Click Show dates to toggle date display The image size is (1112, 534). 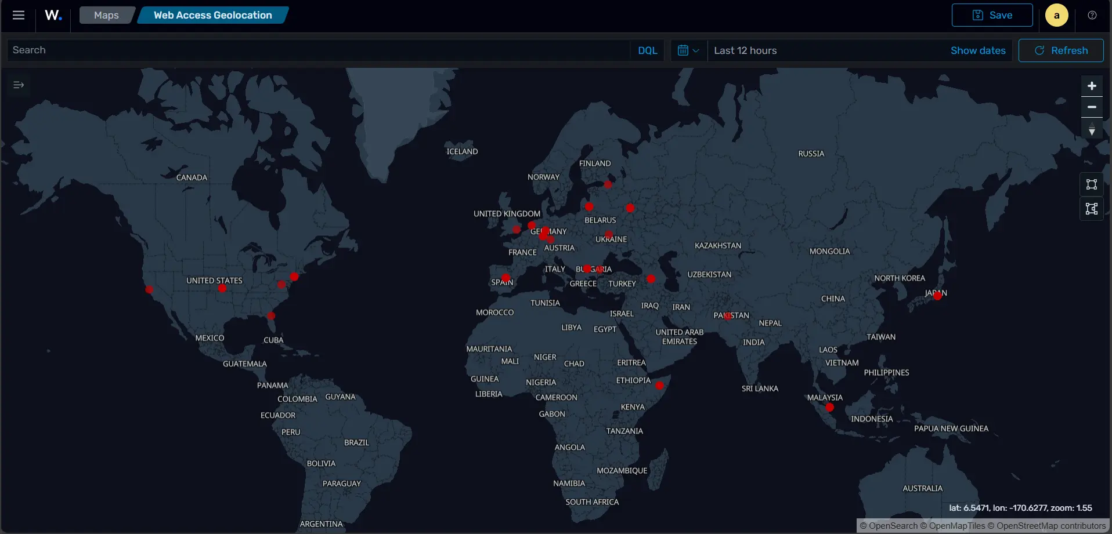coord(977,50)
